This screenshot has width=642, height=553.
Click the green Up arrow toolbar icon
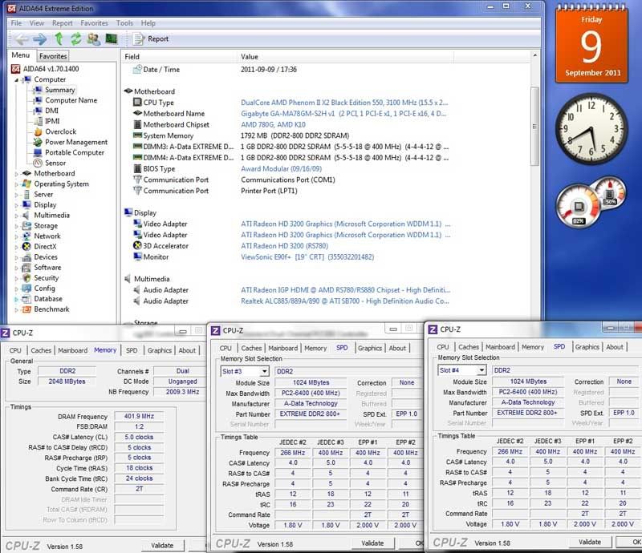[x=59, y=38]
